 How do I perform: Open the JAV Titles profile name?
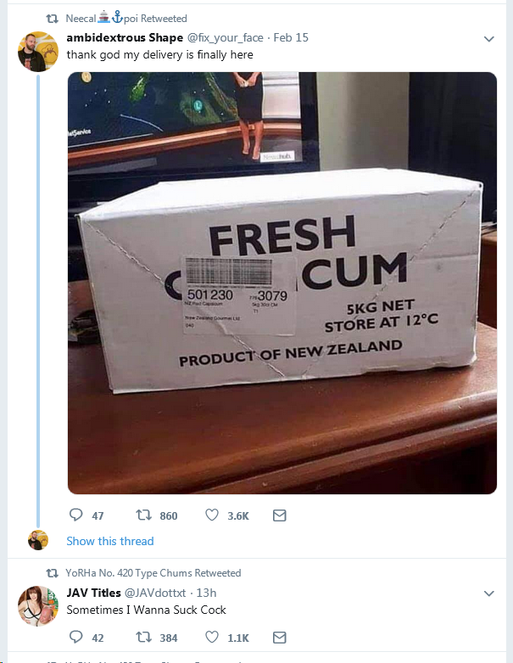click(x=93, y=593)
